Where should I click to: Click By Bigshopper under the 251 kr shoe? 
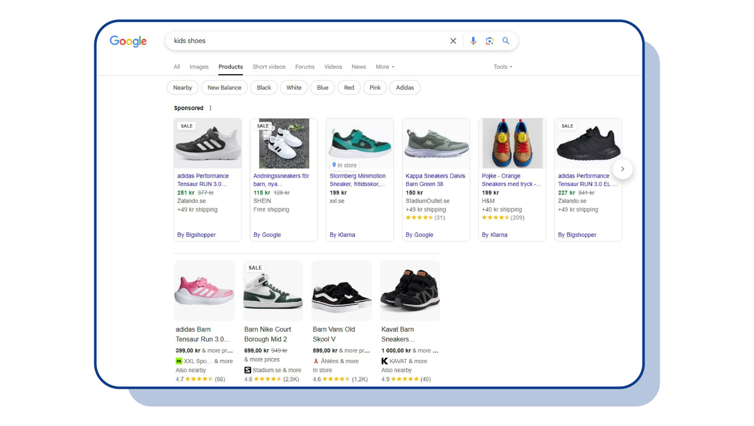(x=196, y=235)
